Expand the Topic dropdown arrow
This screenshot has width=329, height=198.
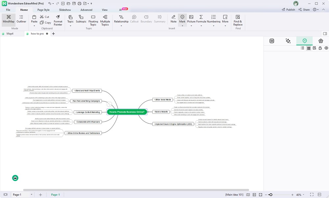[x=70, y=26]
